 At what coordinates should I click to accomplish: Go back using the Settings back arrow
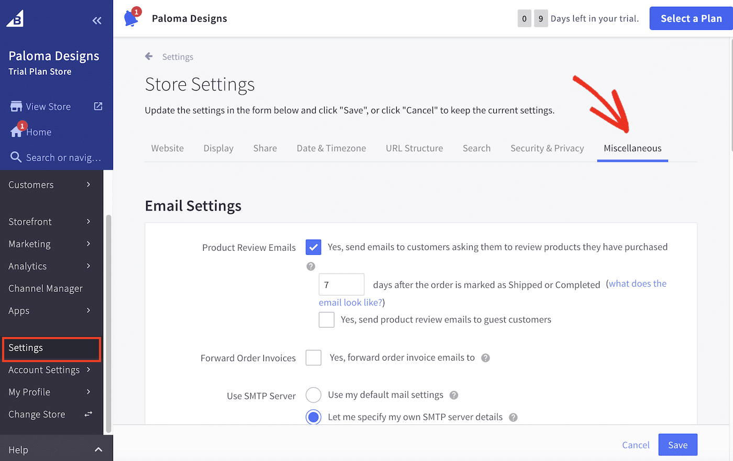click(149, 56)
